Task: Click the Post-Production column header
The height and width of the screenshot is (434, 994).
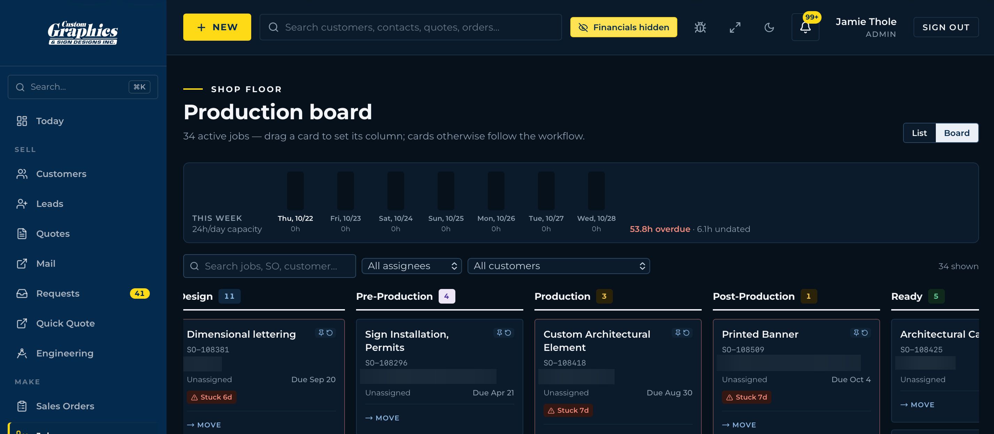Action: pos(754,297)
